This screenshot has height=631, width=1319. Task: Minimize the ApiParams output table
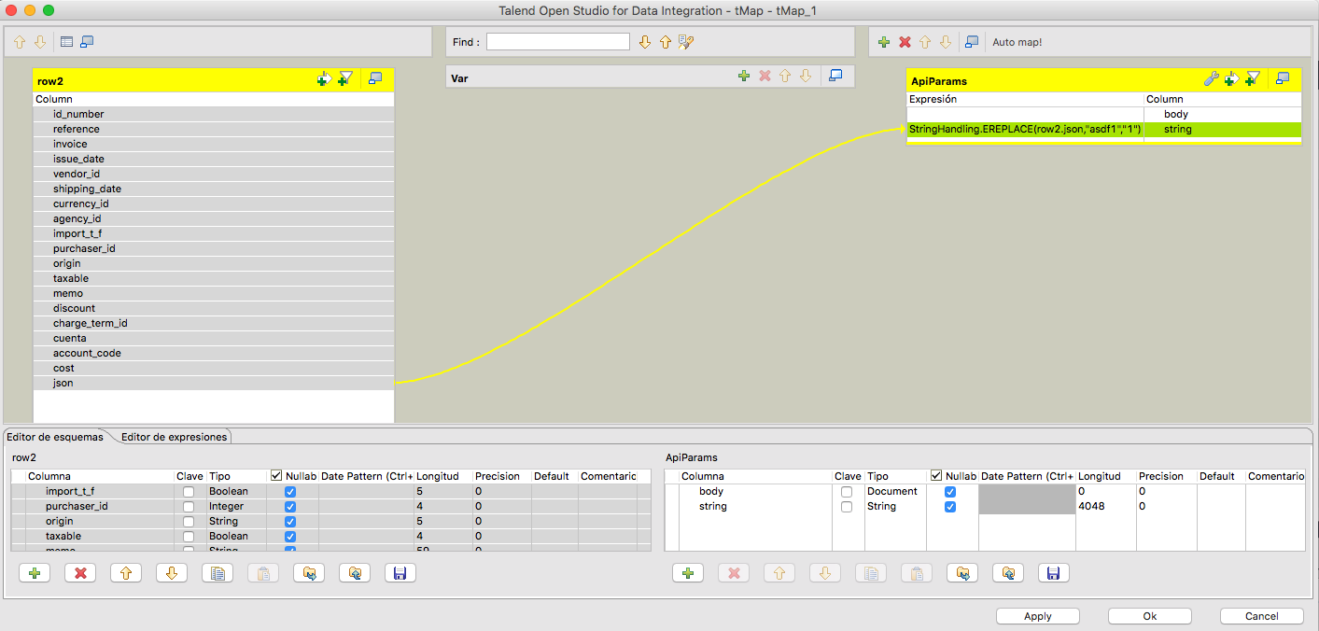(1284, 78)
